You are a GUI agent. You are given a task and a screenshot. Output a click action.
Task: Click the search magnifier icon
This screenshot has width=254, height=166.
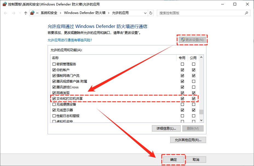click(246, 13)
